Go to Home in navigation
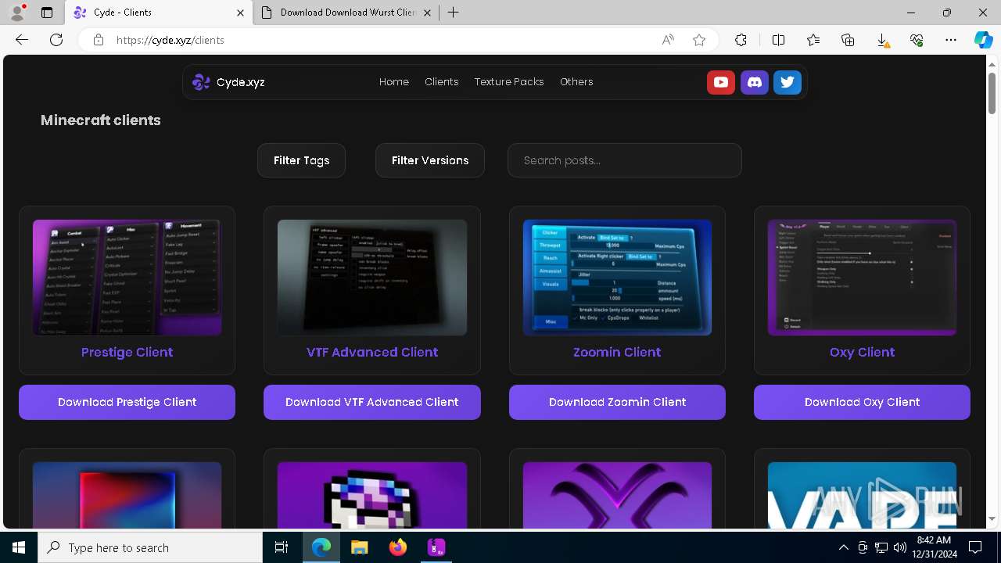Image resolution: width=1001 pixels, height=563 pixels. [394, 82]
